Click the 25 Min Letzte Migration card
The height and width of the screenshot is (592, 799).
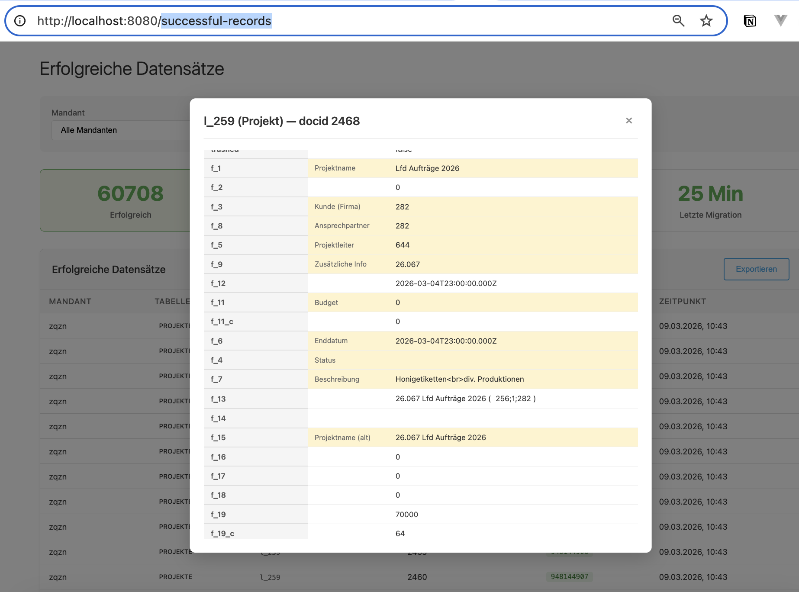coord(710,200)
